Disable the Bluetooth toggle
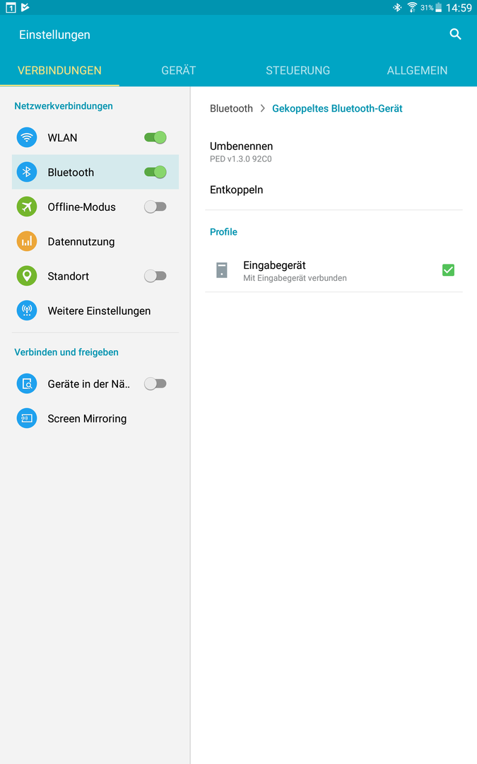477x764 pixels. [155, 172]
